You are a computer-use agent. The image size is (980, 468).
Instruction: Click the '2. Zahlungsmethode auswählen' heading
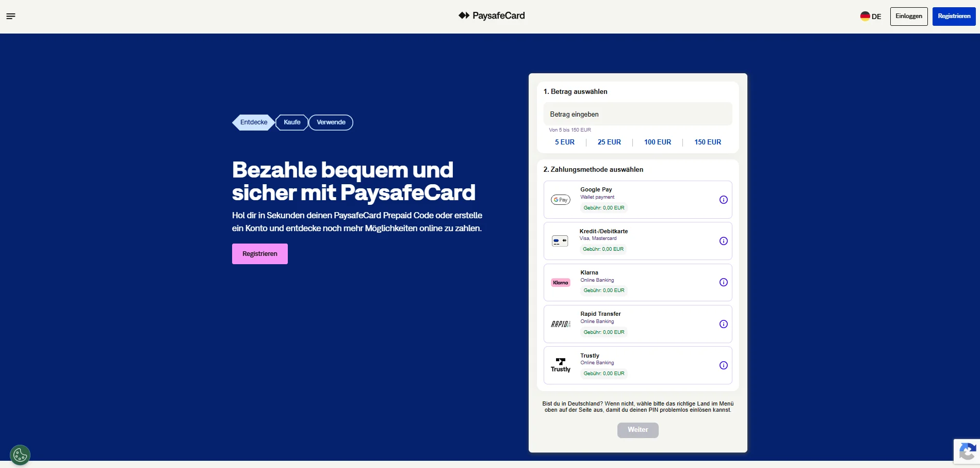click(593, 169)
